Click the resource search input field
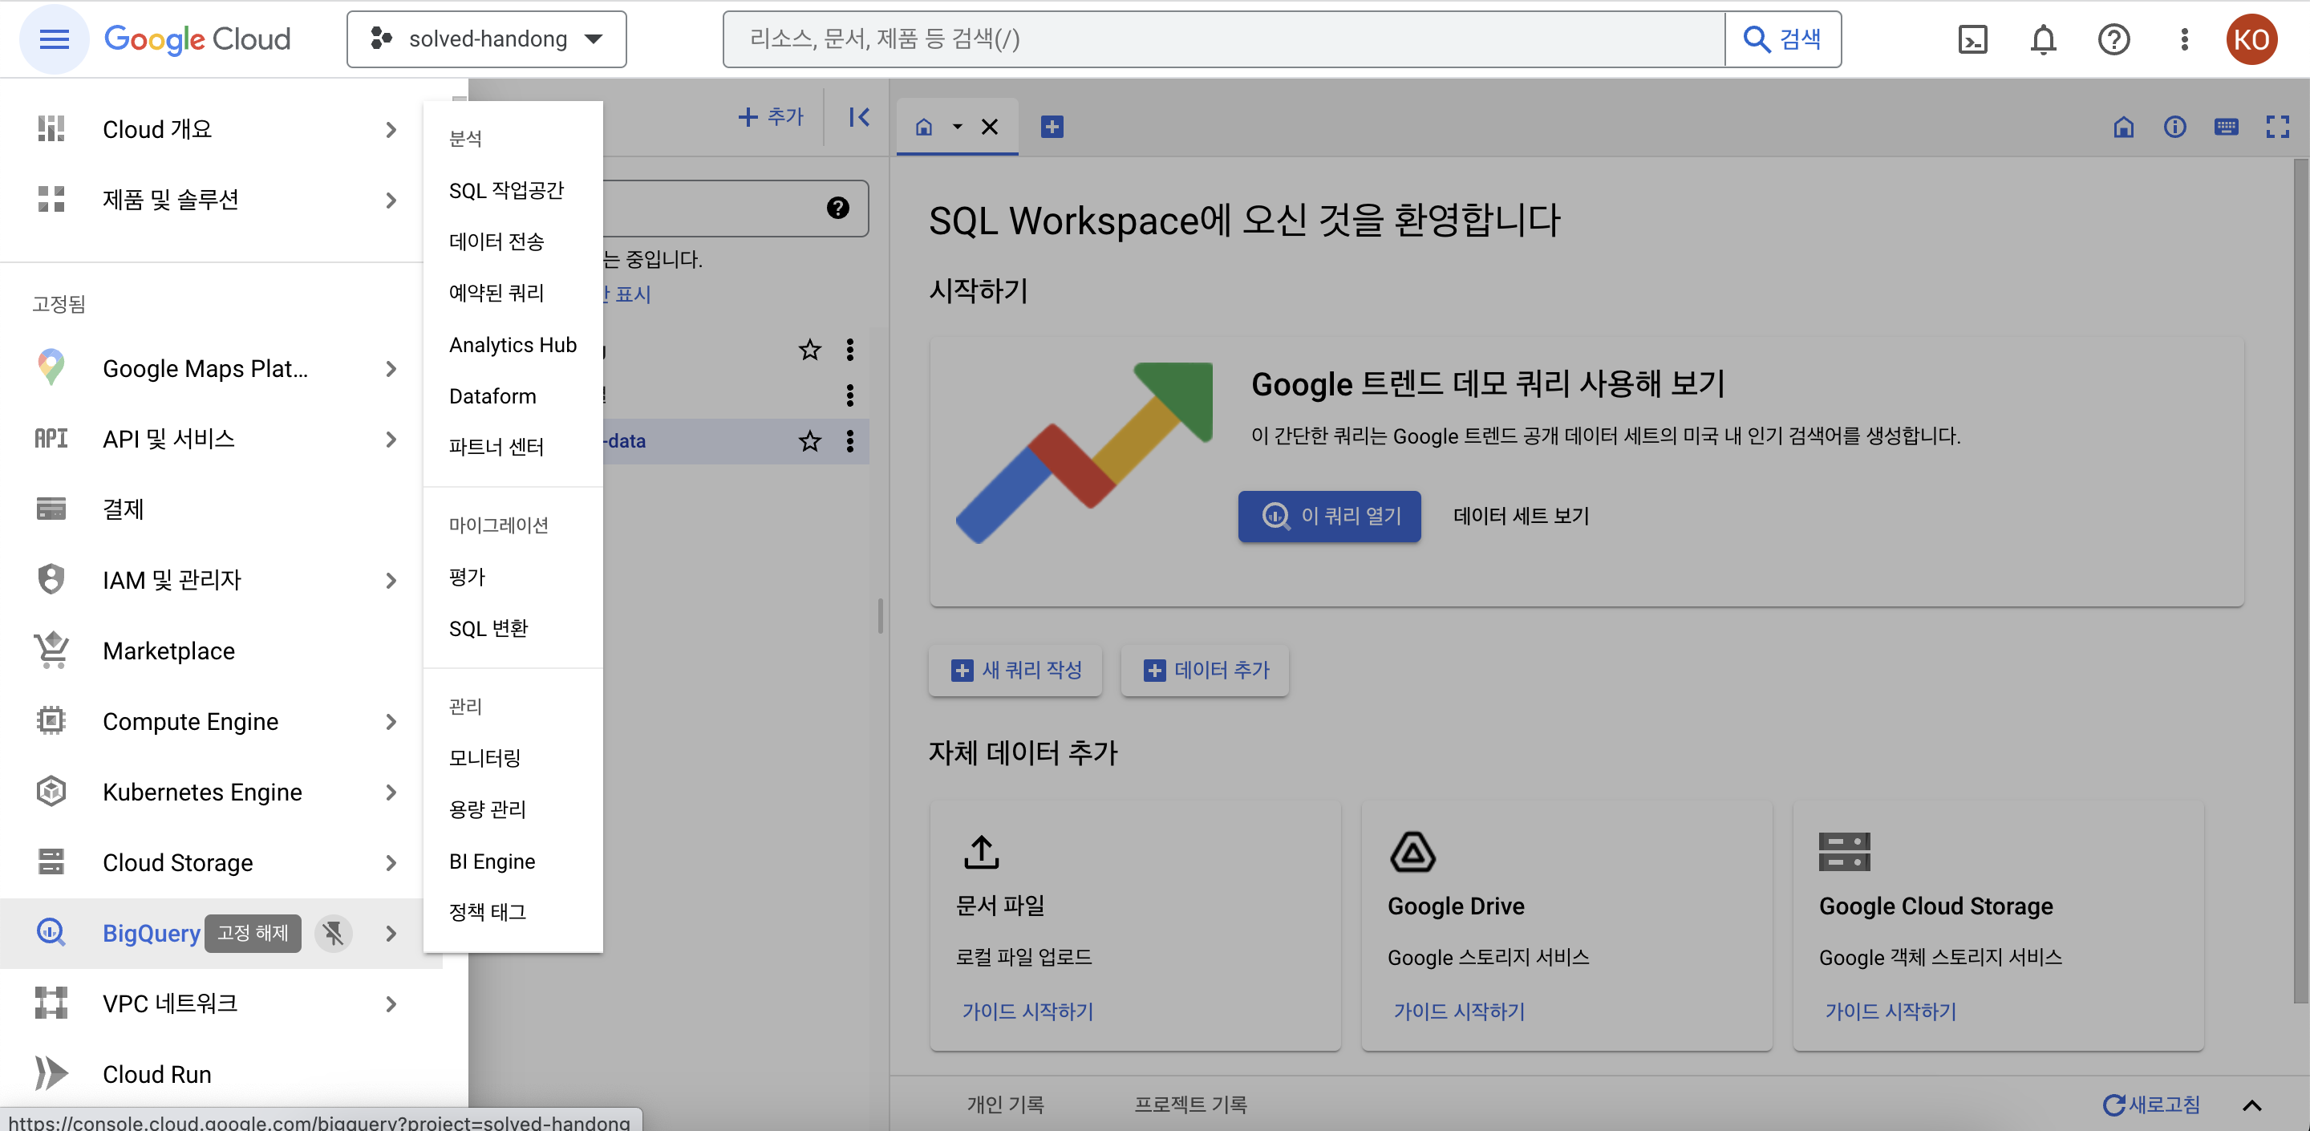The width and height of the screenshot is (2310, 1131). pyautogui.click(x=1224, y=39)
